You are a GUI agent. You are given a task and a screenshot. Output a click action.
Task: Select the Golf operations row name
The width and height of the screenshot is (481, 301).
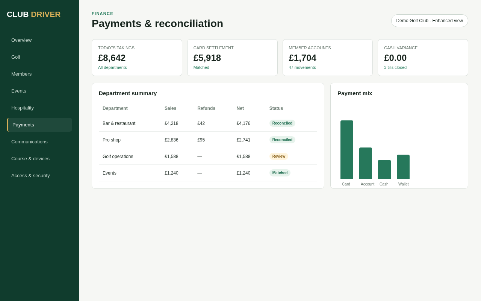(x=118, y=157)
